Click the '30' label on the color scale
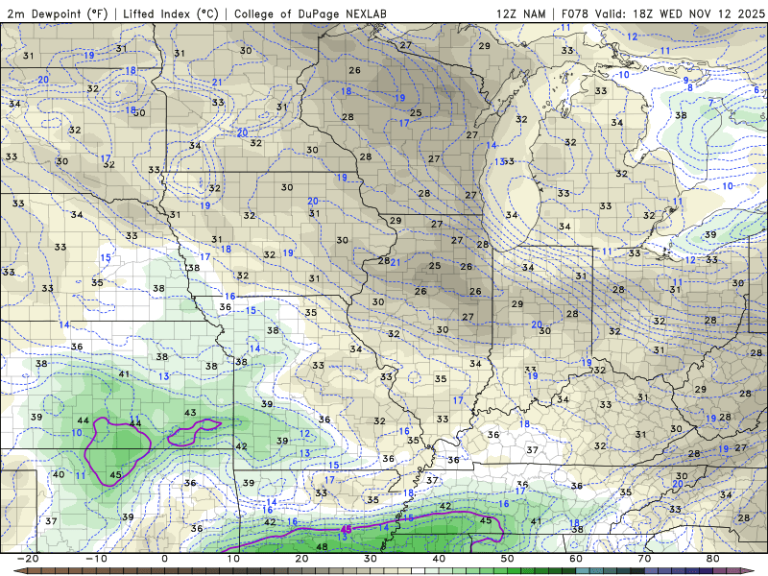Image resolution: width=768 pixels, height=576 pixels. pos(371,559)
